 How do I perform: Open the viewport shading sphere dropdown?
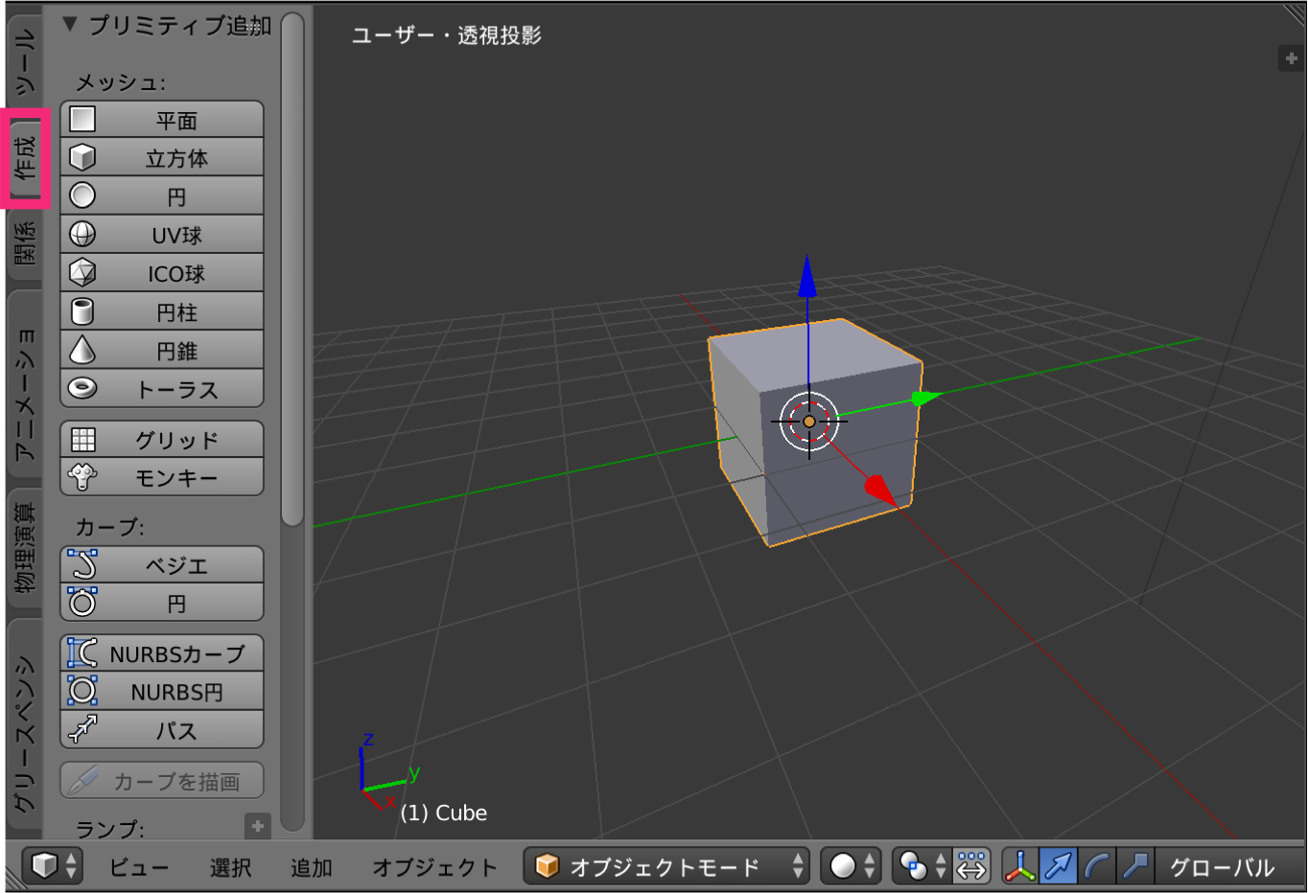click(x=851, y=866)
